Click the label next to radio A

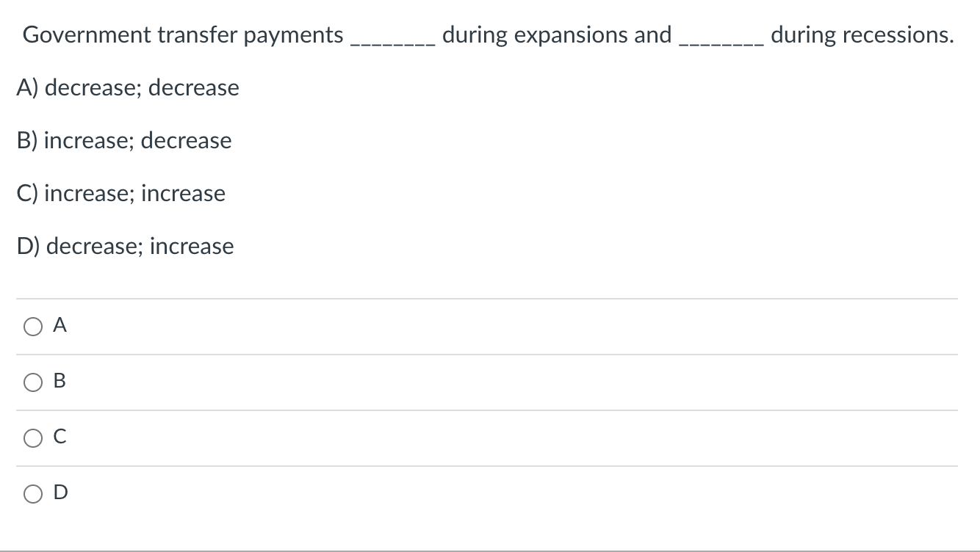click(59, 326)
